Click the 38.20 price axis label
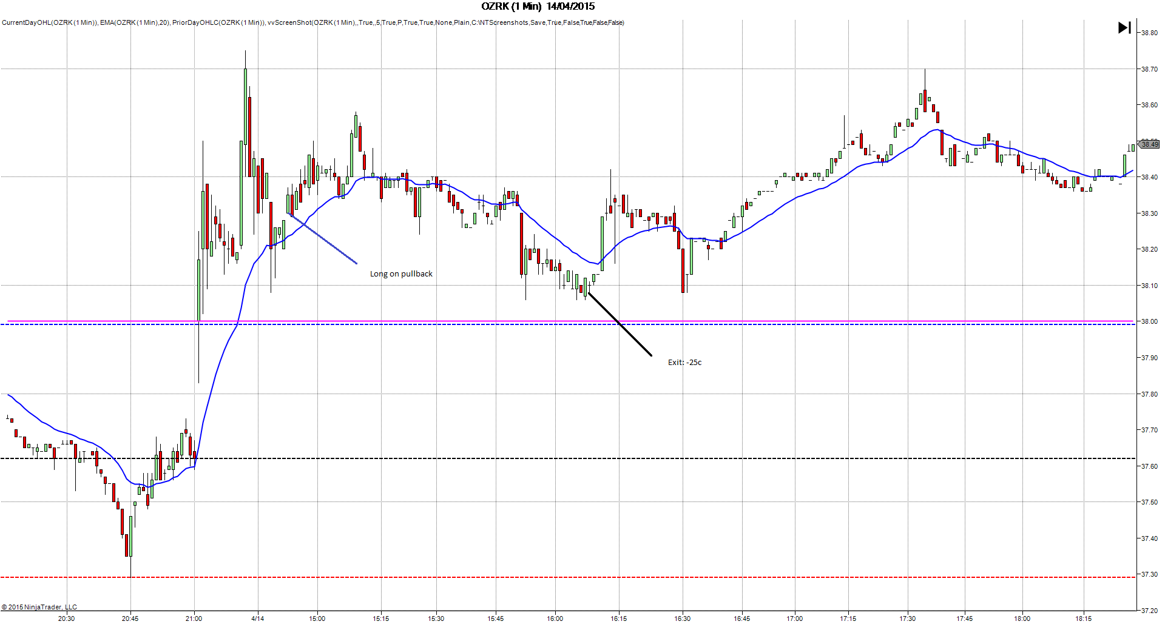The image size is (1165, 627). 1149,249
